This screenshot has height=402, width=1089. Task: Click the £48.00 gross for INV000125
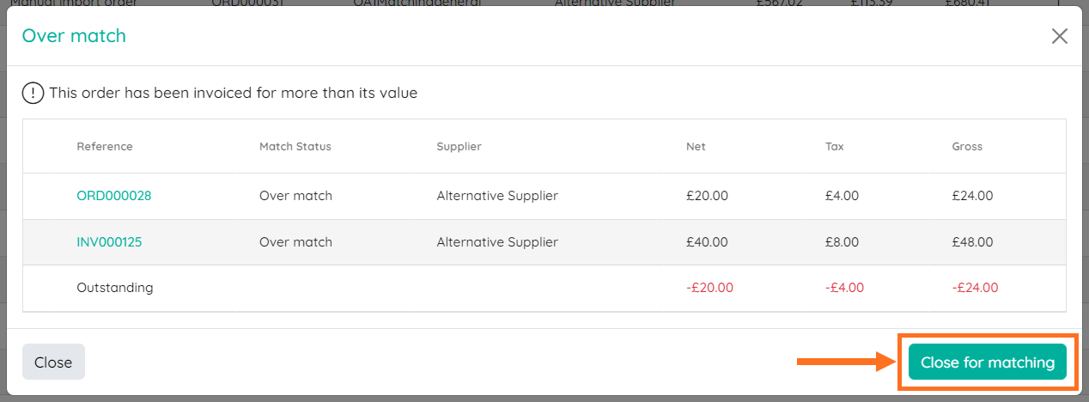972,242
